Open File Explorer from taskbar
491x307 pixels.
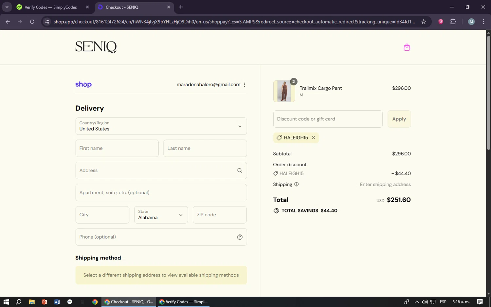coord(32,302)
